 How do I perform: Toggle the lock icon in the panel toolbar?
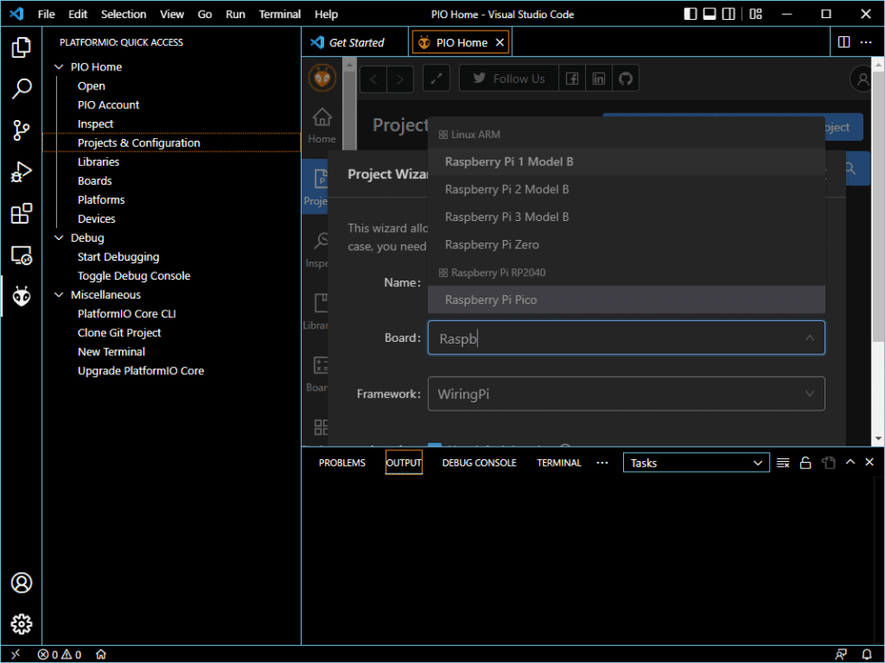tap(805, 462)
